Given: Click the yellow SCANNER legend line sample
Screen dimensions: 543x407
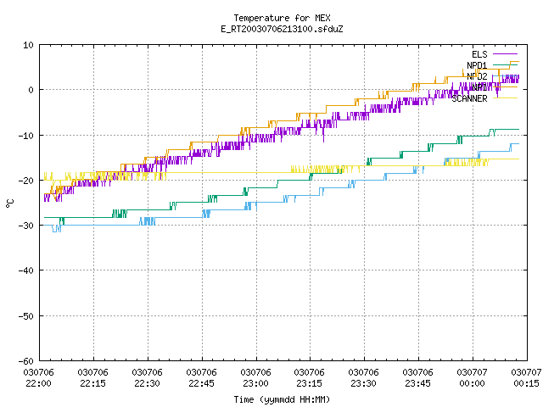Looking at the screenshot, I should pyautogui.click(x=506, y=98).
